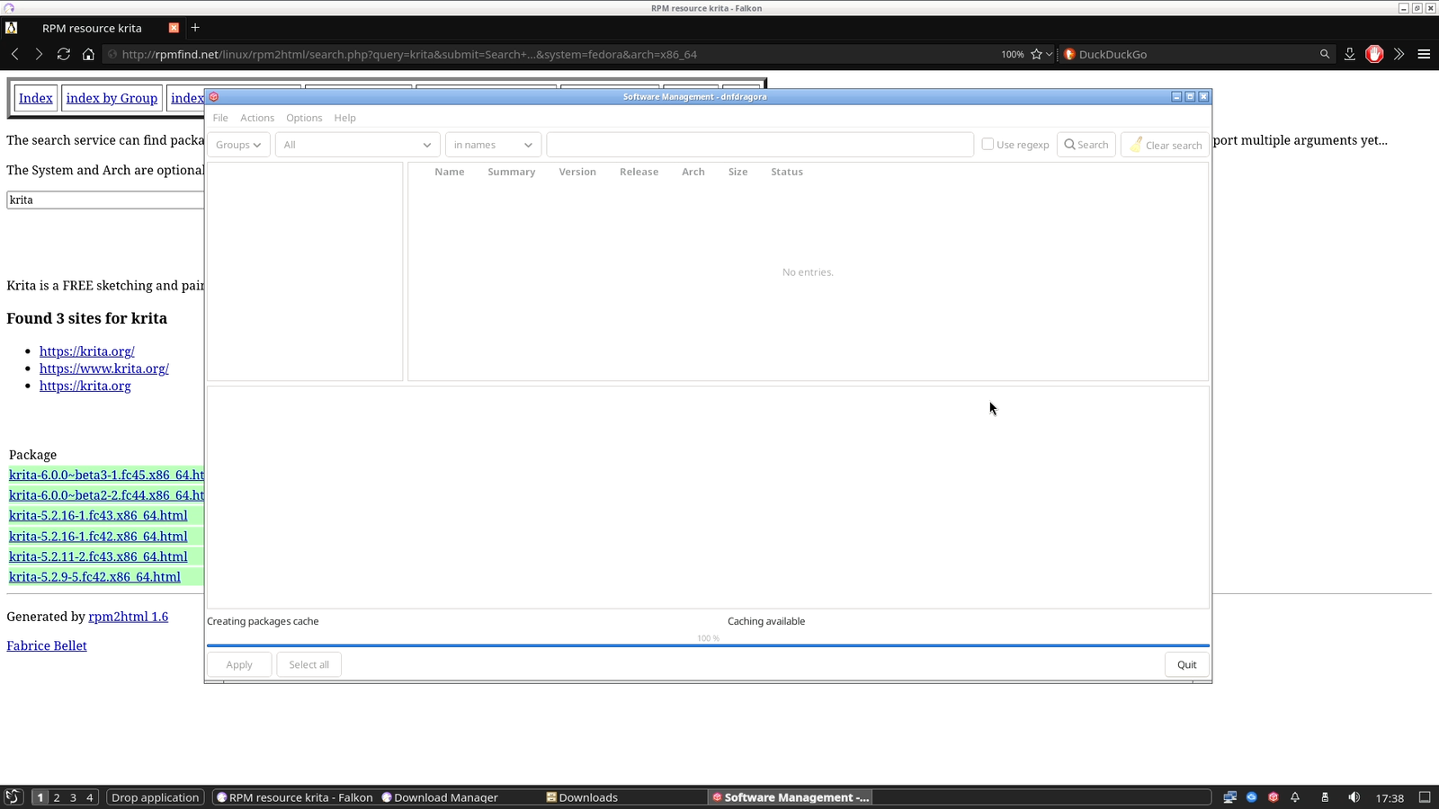The width and height of the screenshot is (1439, 809).
Task: Open the Falkon home page
Action: [88, 54]
